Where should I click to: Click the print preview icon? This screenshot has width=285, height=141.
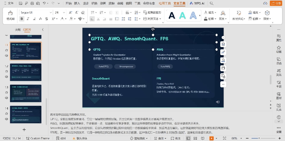(38, 3)
